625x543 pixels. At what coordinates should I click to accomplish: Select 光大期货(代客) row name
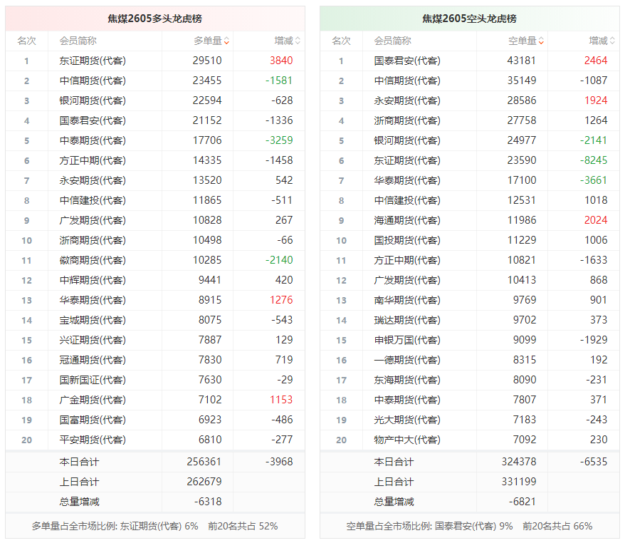(x=407, y=420)
